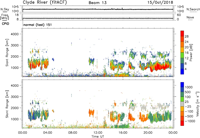Click the power scale value '4'
The image size is (200, 138).
[185, 69]
